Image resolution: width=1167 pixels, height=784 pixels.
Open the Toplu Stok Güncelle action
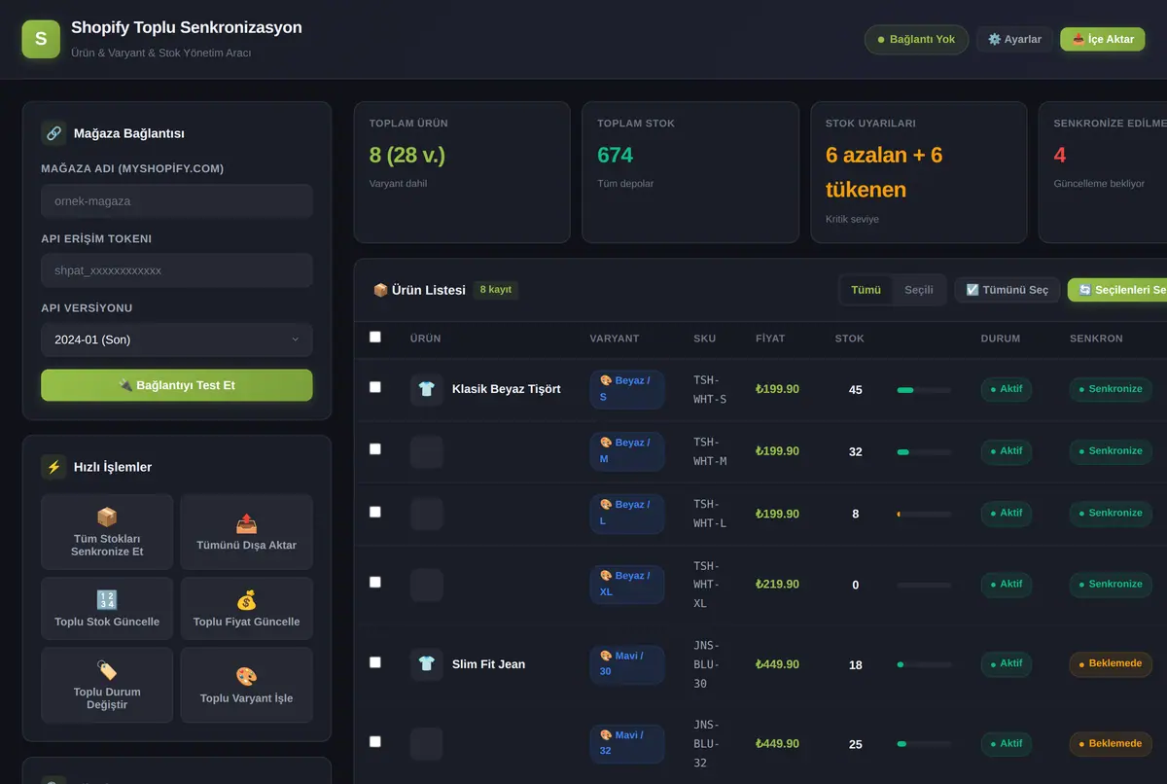click(x=107, y=609)
